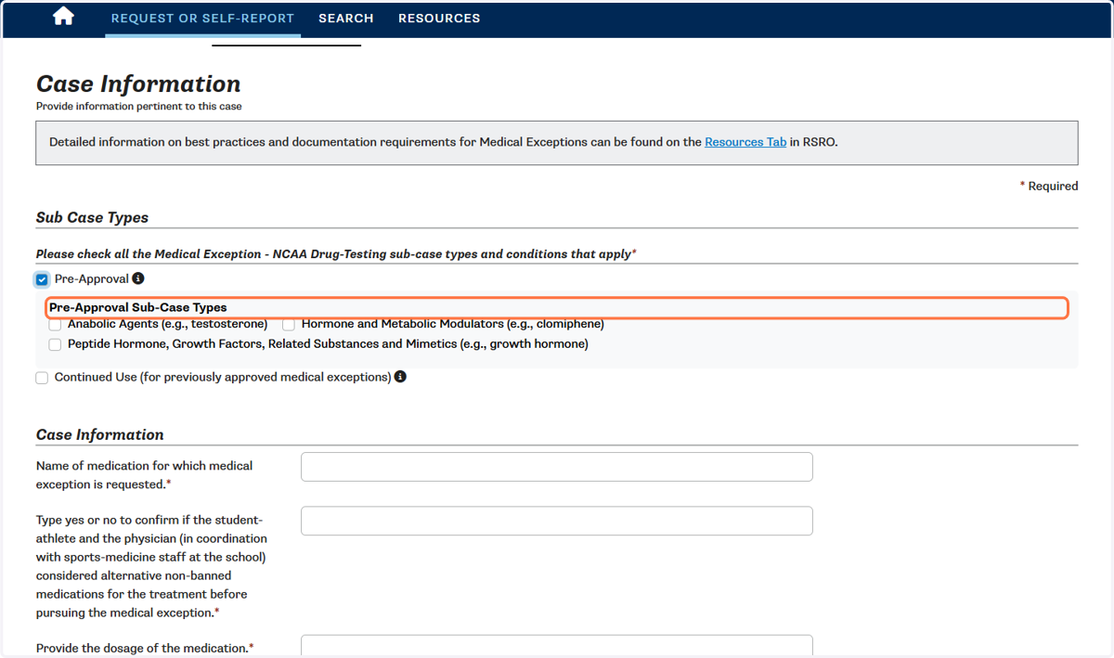This screenshot has height=658, width=1114.
Task: Open the Request or Self-Report tab
Action: coord(202,19)
